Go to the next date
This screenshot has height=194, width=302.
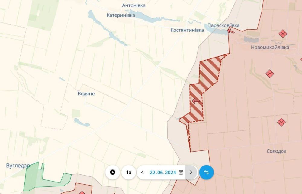[x=191, y=172]
